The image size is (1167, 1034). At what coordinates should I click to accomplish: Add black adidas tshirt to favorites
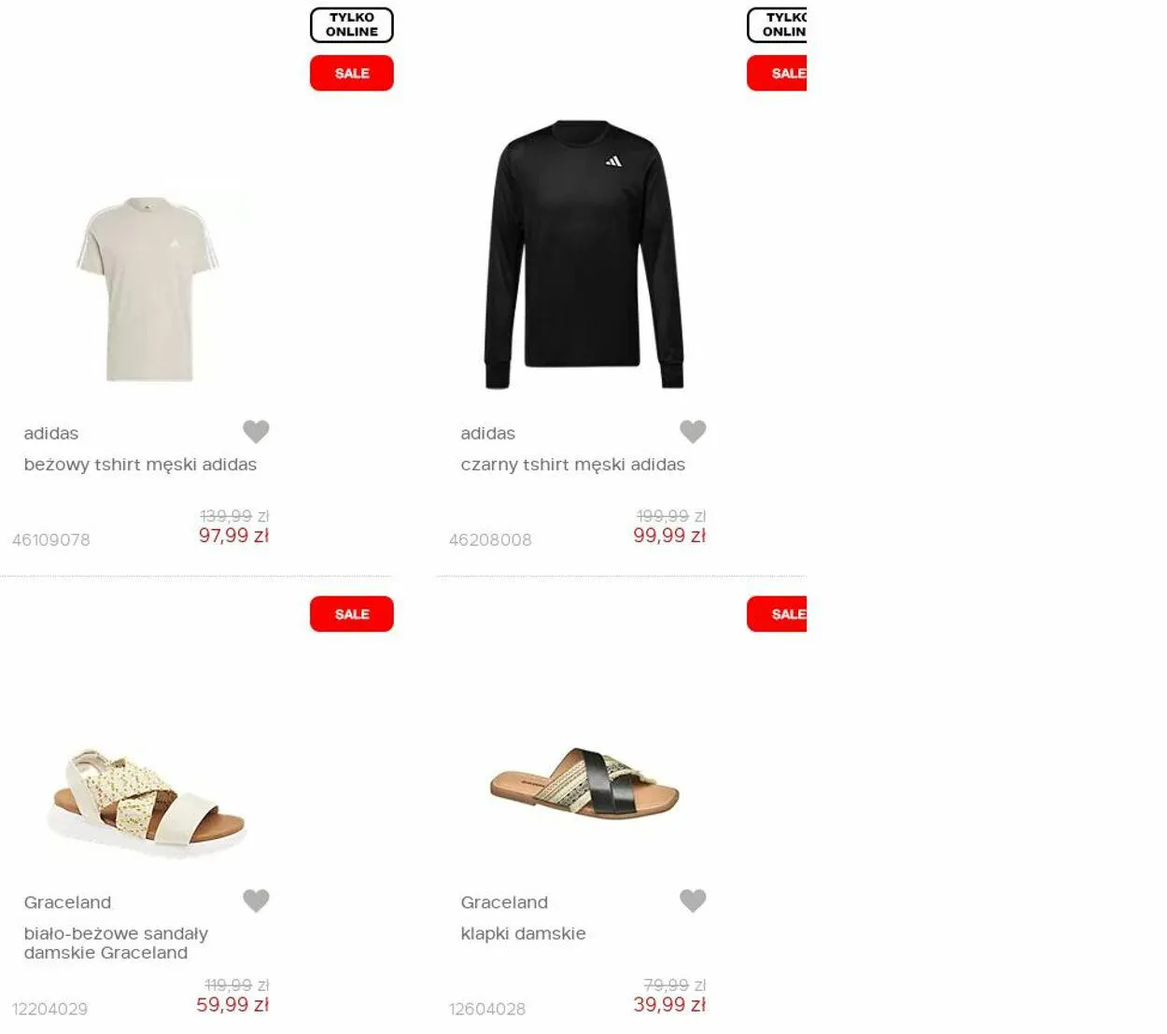coord(693,431)
